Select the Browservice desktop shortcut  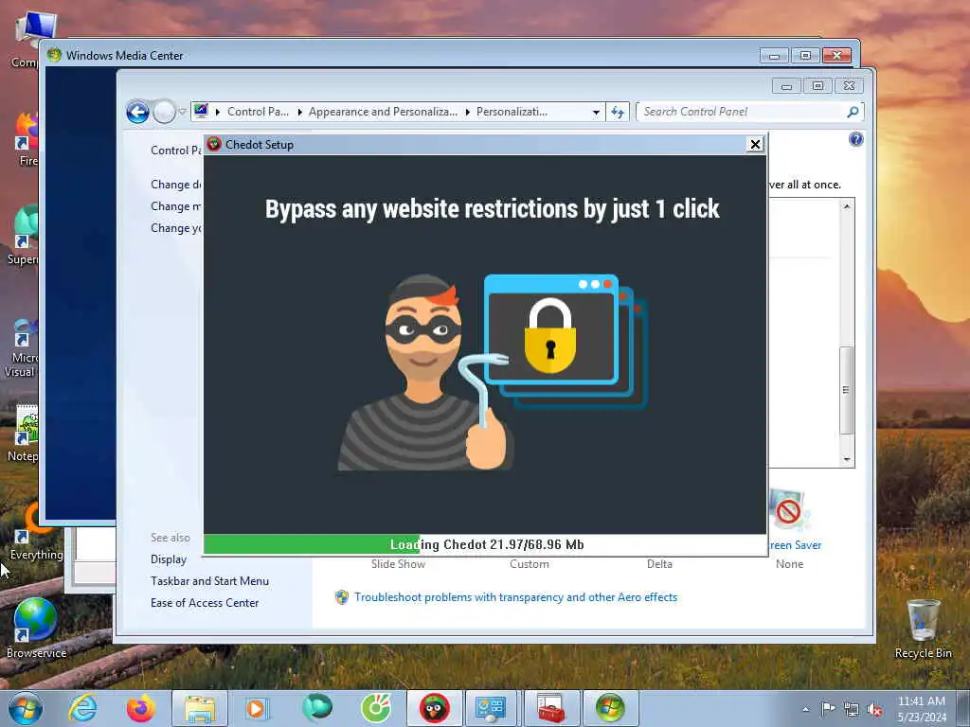tap(36, 629)
